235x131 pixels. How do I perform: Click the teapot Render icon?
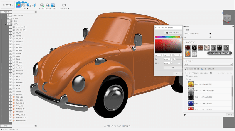coord(64,5)
